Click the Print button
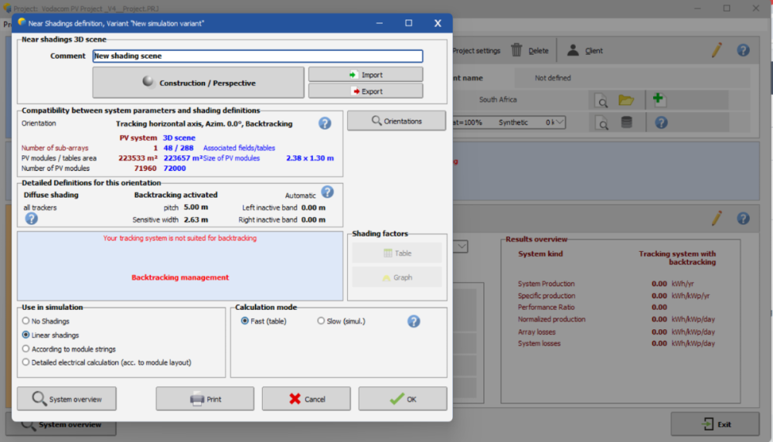This screenshot has width=773, height=442. (205, 399)
